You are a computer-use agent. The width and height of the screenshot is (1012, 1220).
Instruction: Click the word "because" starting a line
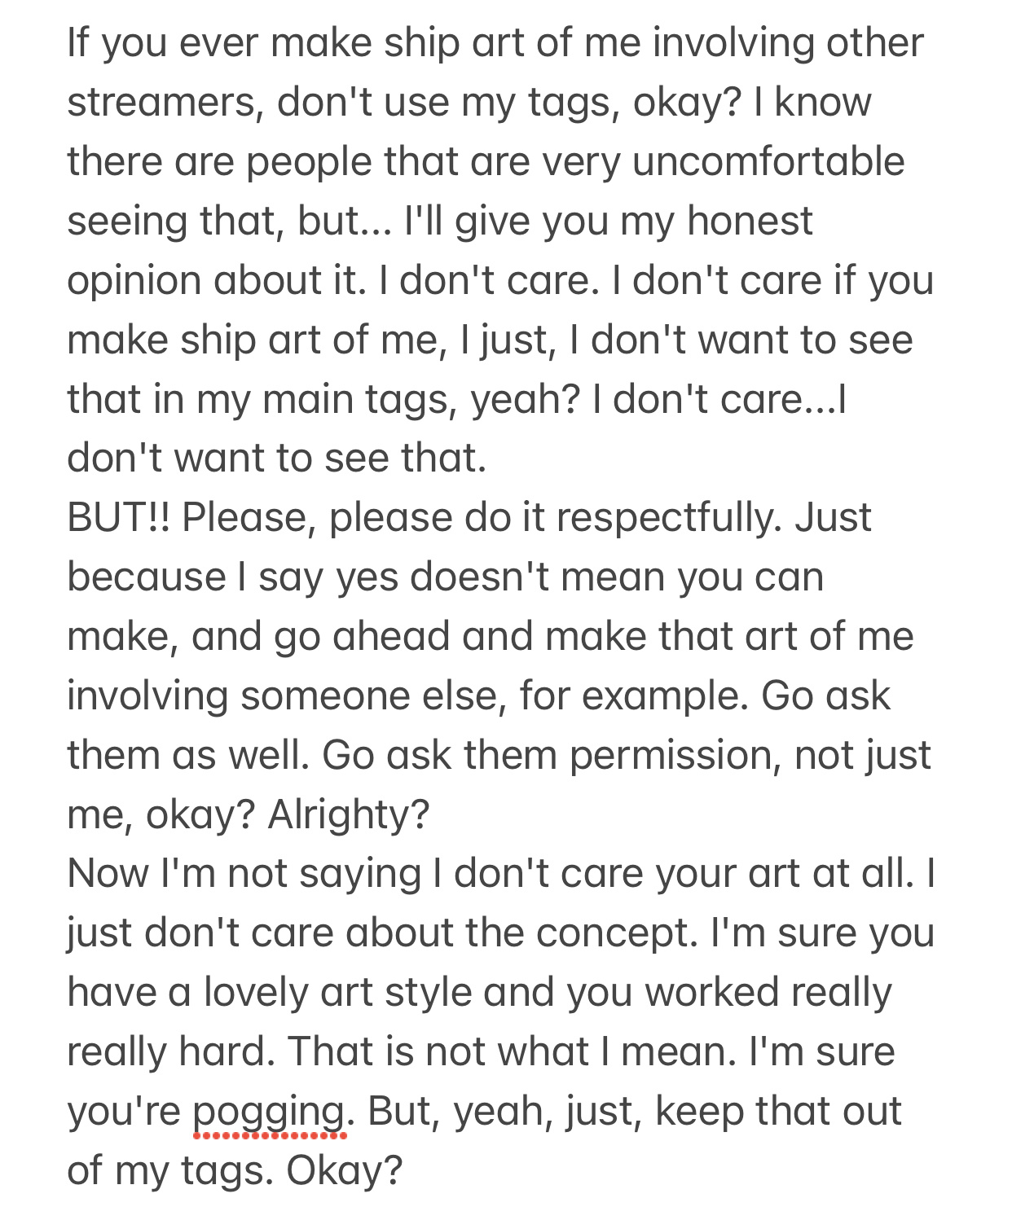click(x=147, y=577)
